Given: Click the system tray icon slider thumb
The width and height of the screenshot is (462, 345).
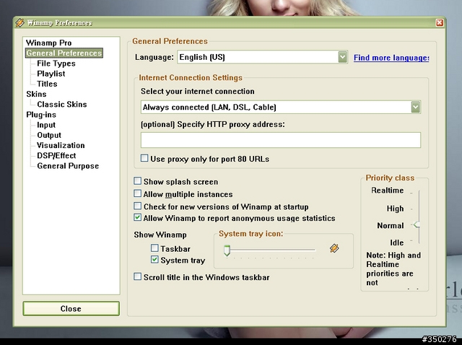Looking at the screenshot, I should tap(227, 250).
